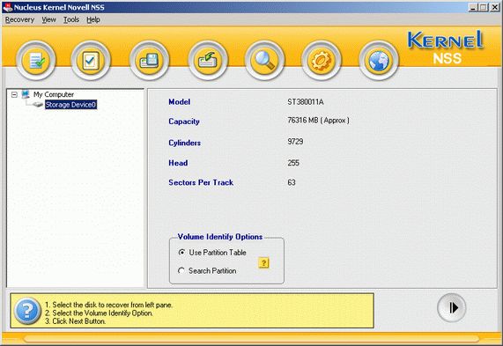Maximize the Nucleus Kernel window
This screenshot has height=346, width=503.
coord(483,7)
